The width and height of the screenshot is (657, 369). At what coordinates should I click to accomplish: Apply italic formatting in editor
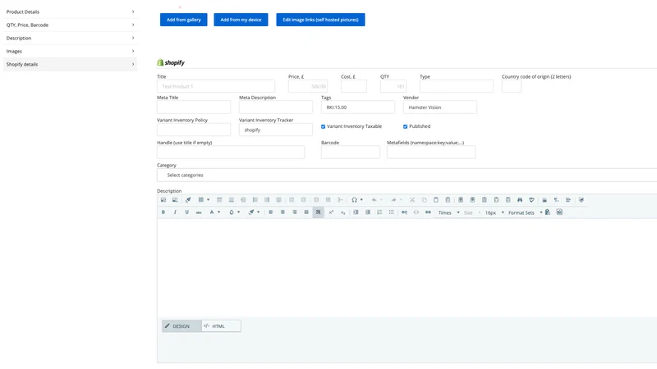pos(175,212)
